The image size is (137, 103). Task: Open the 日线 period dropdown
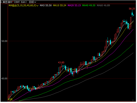[32, 2]
